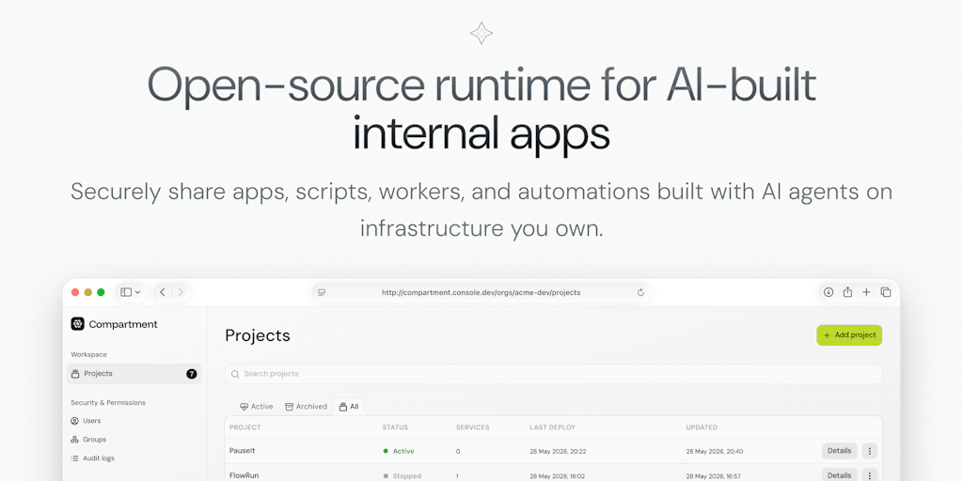Sort by the LAST DEPLOY column header

pos(553,427)
